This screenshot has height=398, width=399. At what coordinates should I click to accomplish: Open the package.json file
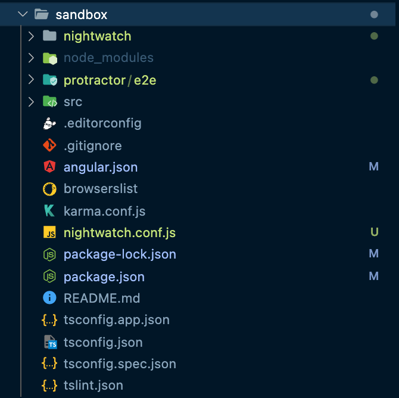click(x=104, y=277)
